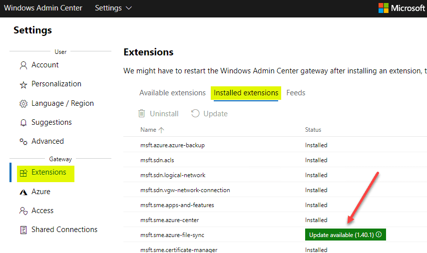The width and height of the screenshot is (427, 253).
Task: Select the msft.azure.azure-backup extension row
Action: (x=172, y=145)
